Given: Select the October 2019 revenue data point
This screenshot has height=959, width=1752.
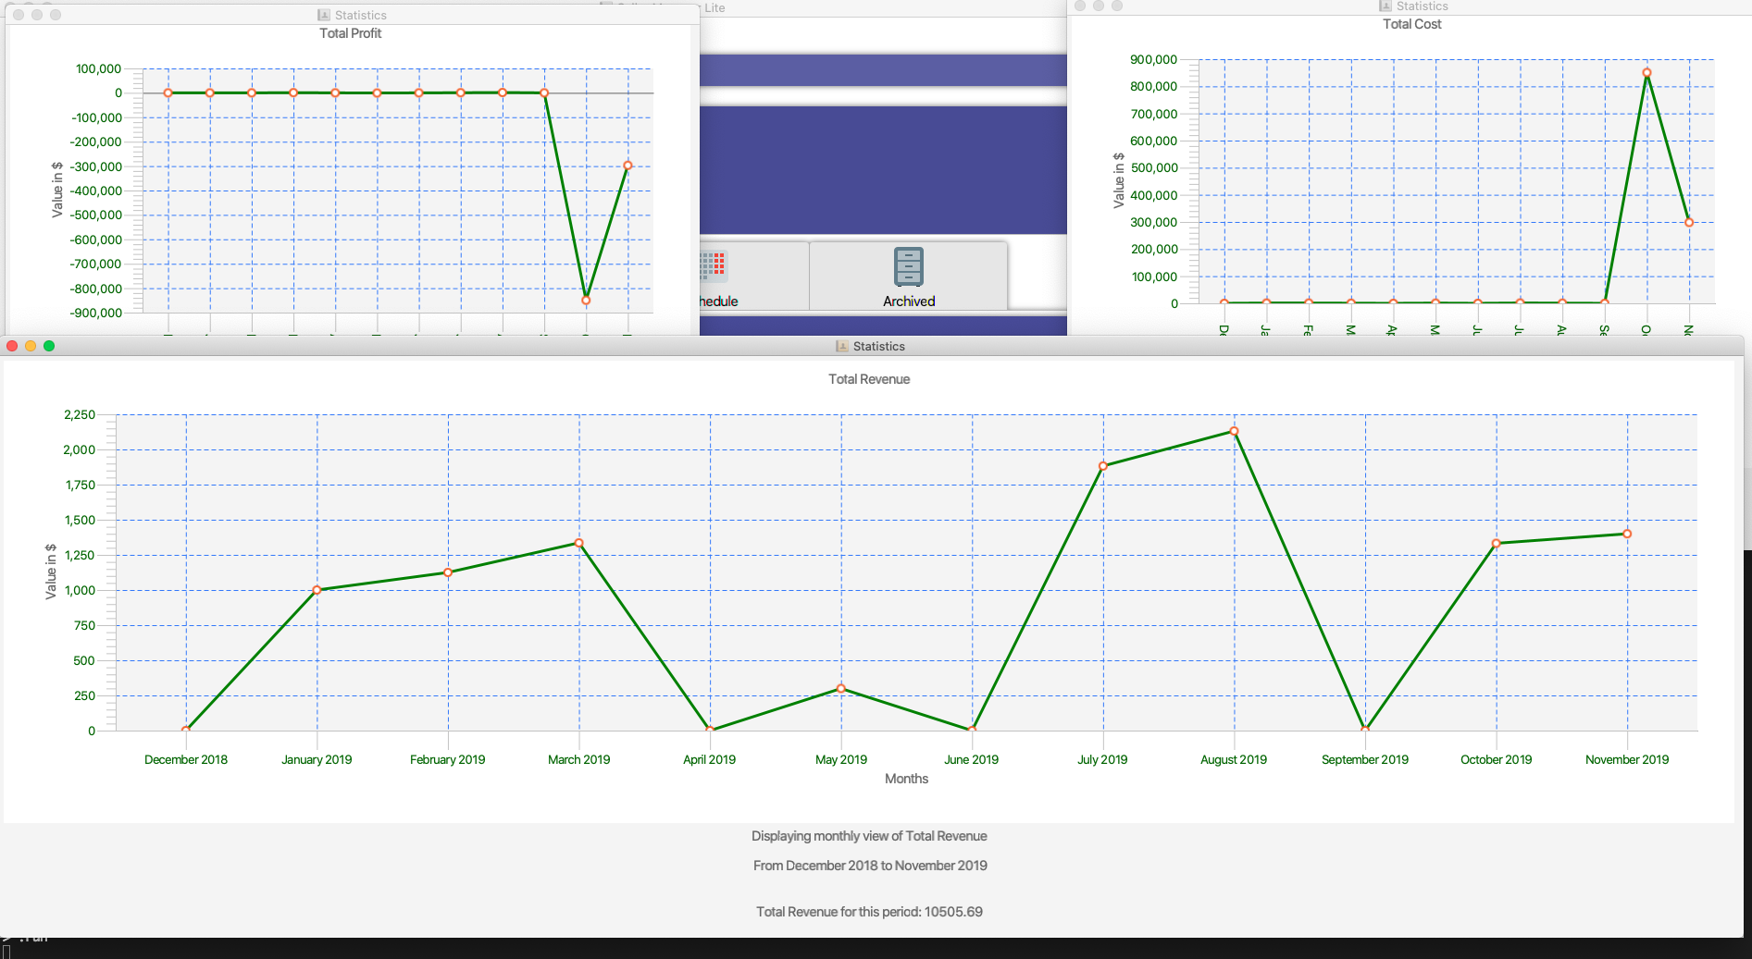Looking at the screenshot, I should [1497, 543].
